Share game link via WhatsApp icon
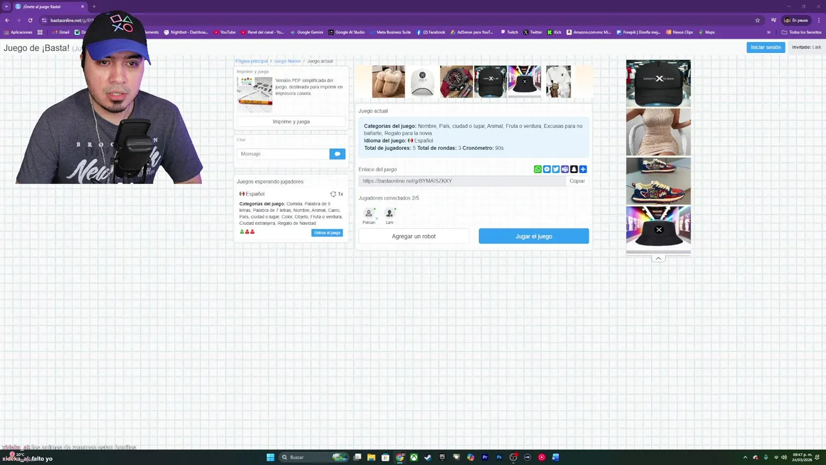The height and width of the screenshot is (465, 826). point(538,169)
